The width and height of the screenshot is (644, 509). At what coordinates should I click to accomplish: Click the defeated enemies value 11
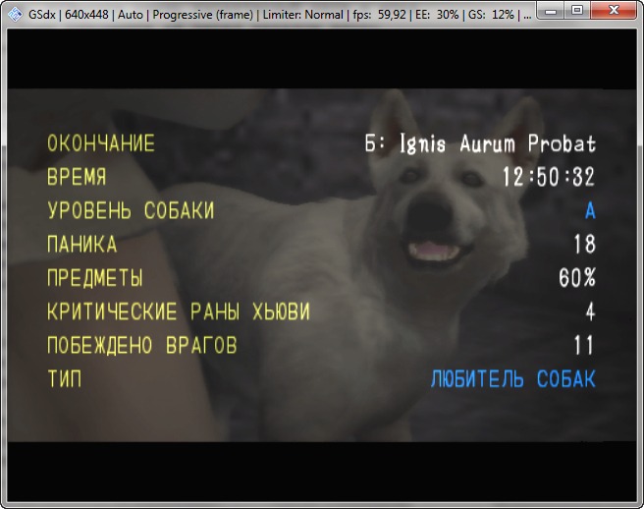[x=585, y=345]
